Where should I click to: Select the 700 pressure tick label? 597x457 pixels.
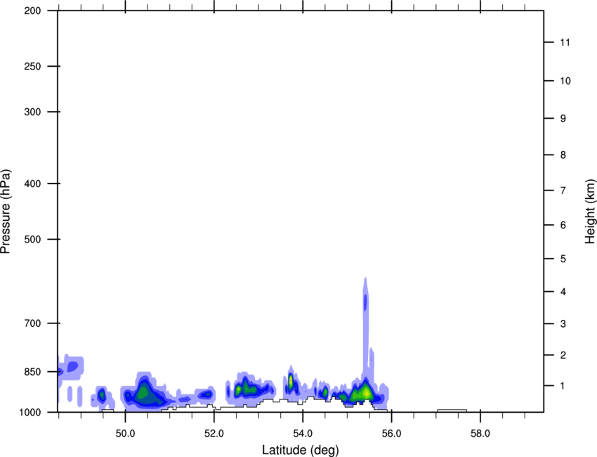[32, 323]
